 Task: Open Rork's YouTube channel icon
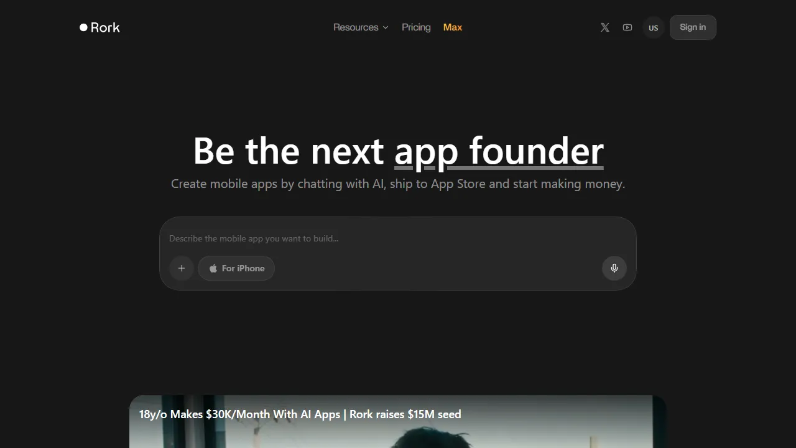click(627, 27)
